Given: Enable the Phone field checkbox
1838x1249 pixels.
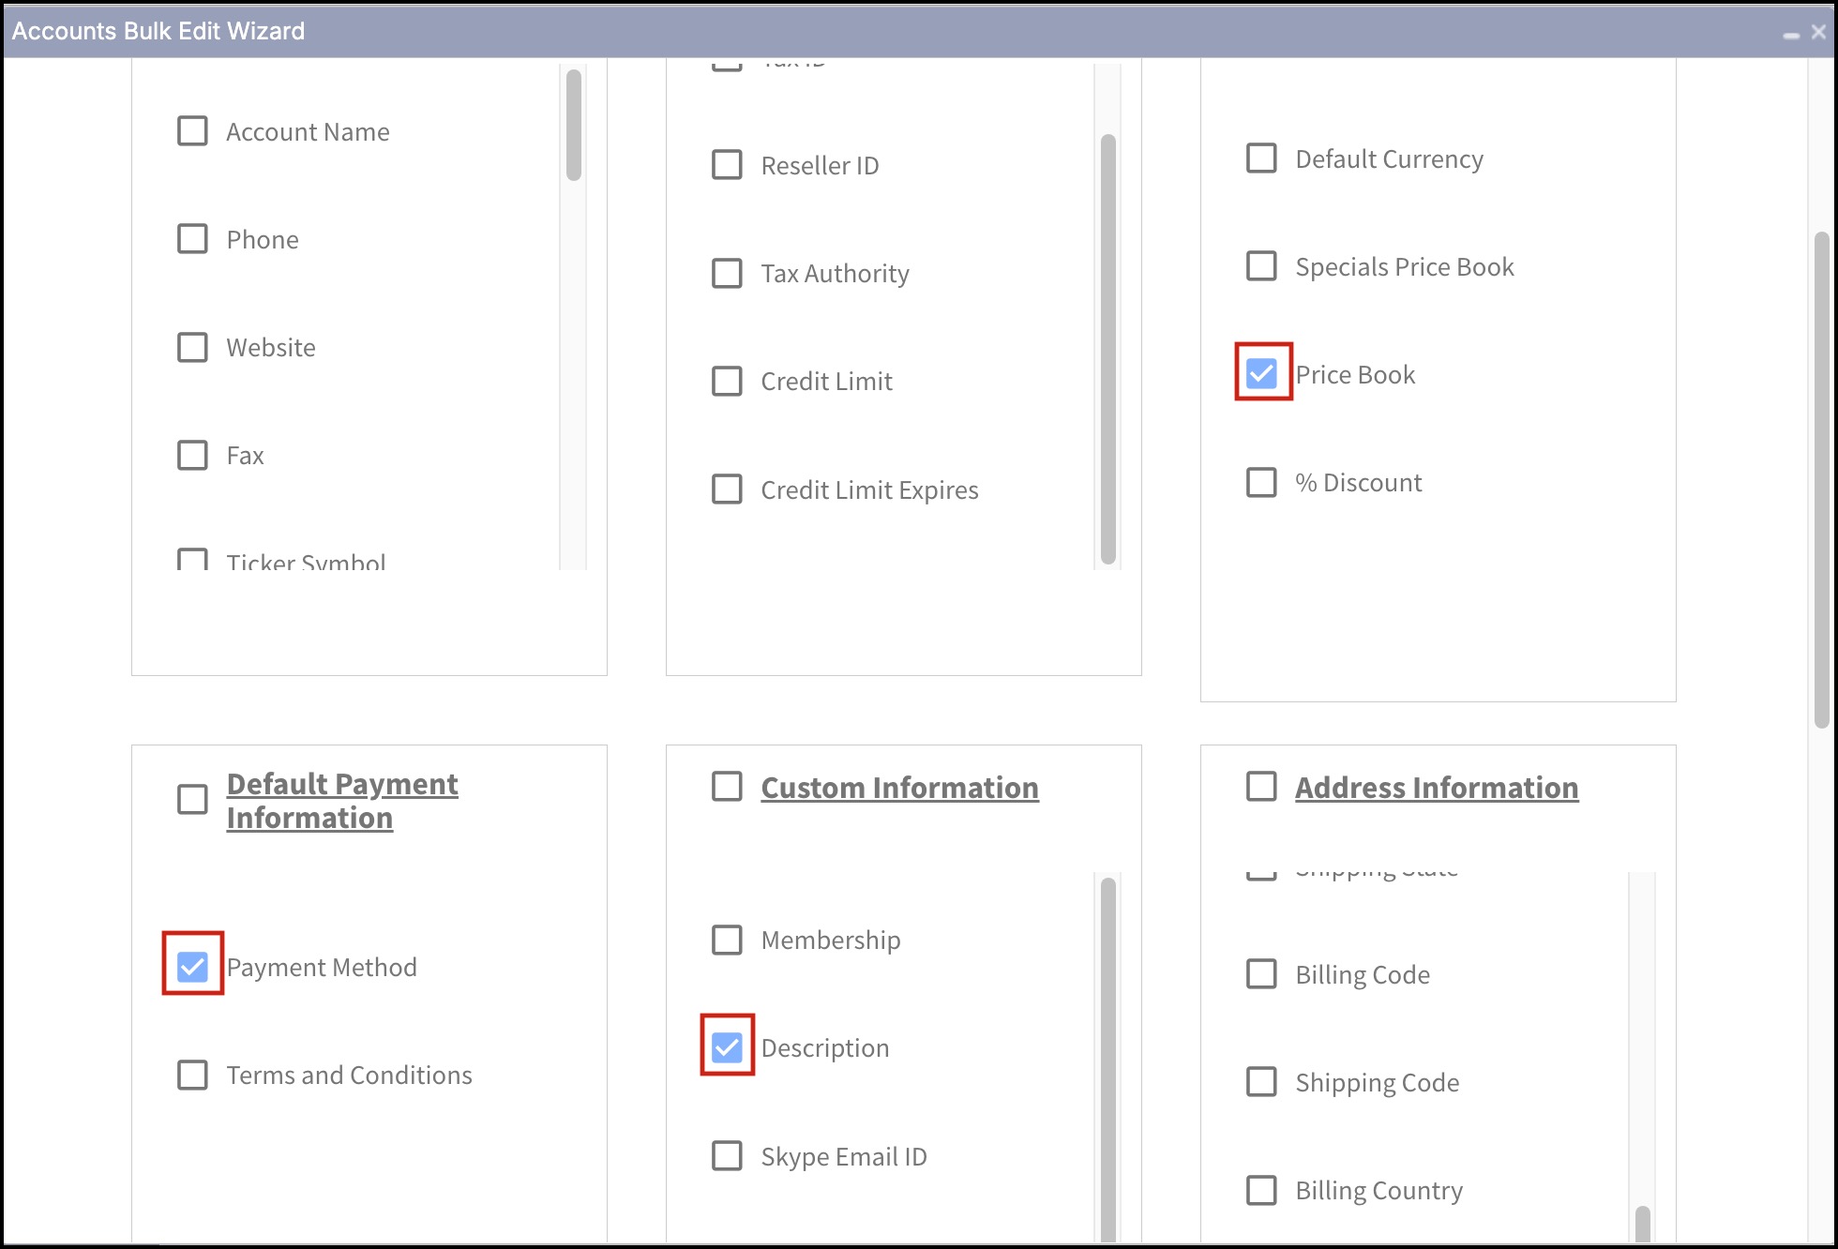Looking at the screenshot, I should [x=192, y=239].
